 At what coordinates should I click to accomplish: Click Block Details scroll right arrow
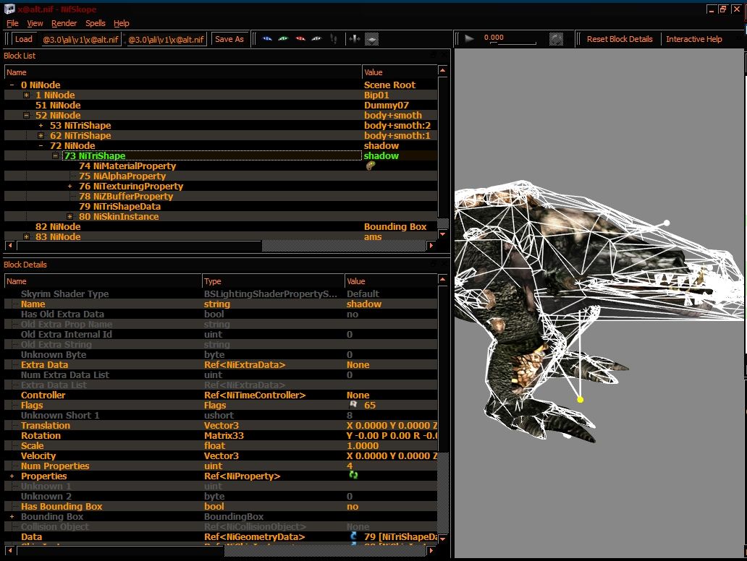pyautogui.click(x=431, y=551)
